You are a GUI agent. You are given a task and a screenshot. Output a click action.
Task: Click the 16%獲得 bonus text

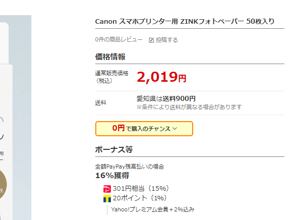coord(112,176)
